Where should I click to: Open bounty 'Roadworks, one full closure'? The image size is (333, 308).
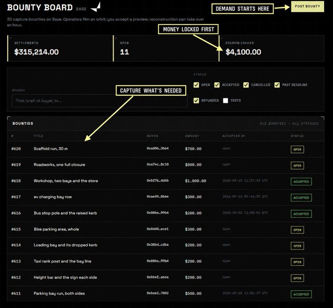point(59,165)
